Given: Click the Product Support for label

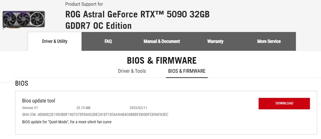Looking at the screenshot, I should pyautogui.click(x=84, y=4).
